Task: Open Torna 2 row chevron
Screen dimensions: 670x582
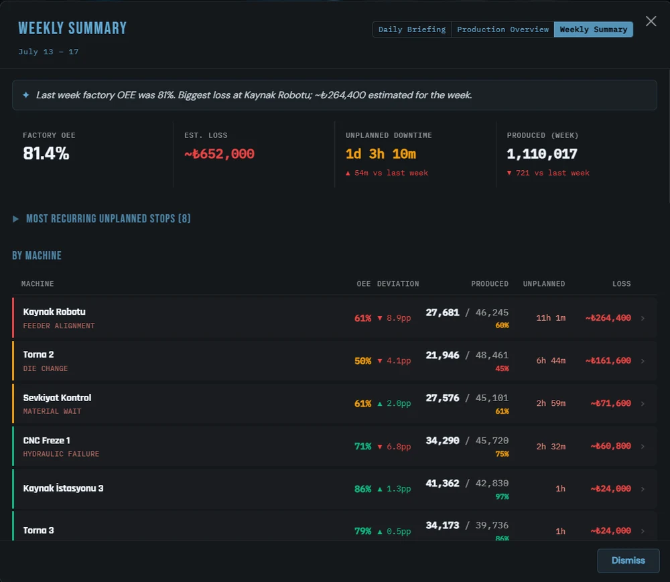Action: [x=643, y=361]
